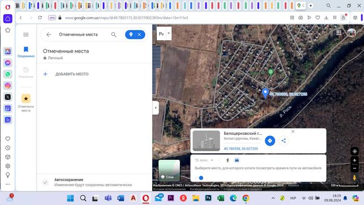
Task: Toggle the blue switch in travel time card
Action: pyautogui.click(x=199, y=178)
